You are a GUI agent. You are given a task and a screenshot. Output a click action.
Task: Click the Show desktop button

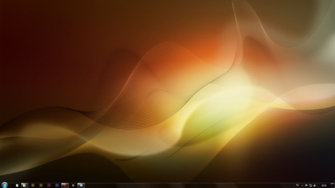point(333,185)
